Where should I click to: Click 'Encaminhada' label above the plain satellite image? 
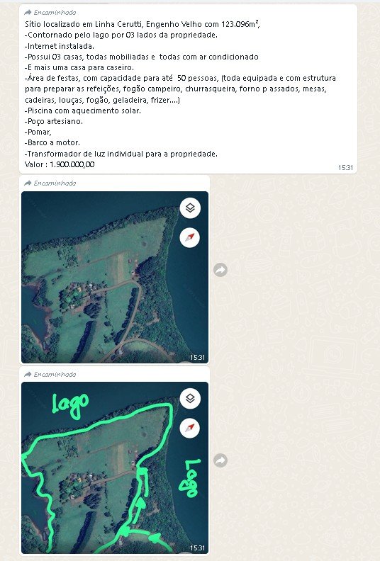(55, 183)
